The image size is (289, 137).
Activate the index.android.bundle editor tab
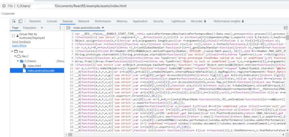point(87,28)
